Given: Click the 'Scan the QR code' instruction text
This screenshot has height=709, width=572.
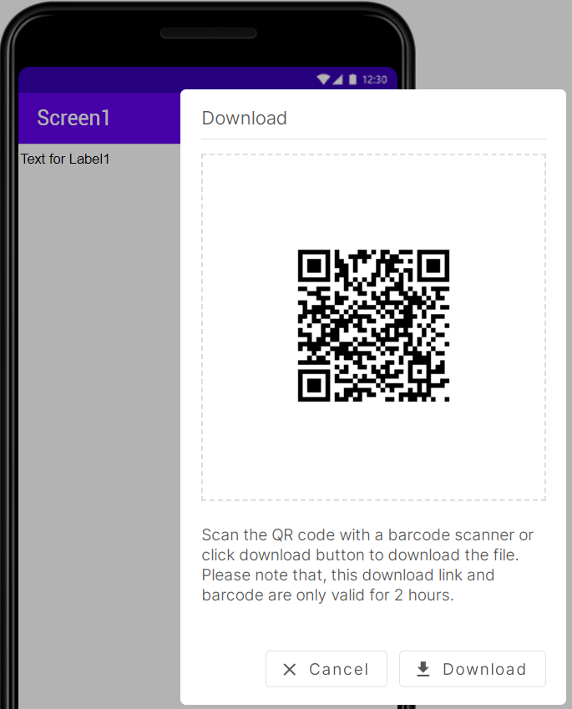Looking at the screenshot, I should (x=367, y=565).
